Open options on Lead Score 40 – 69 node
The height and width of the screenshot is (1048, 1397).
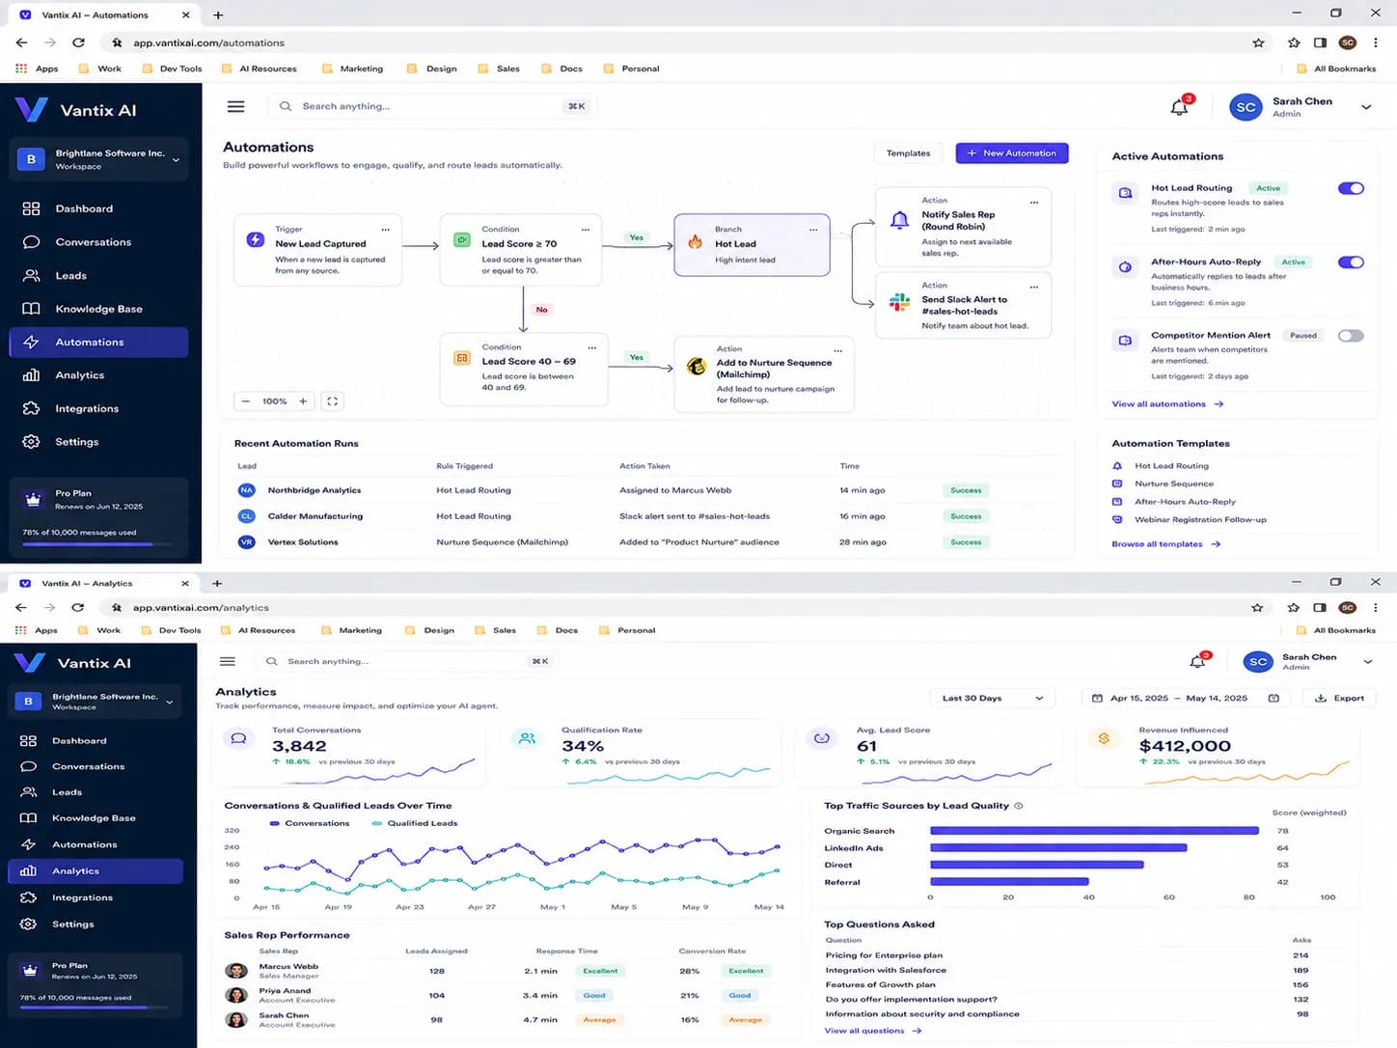591,347
